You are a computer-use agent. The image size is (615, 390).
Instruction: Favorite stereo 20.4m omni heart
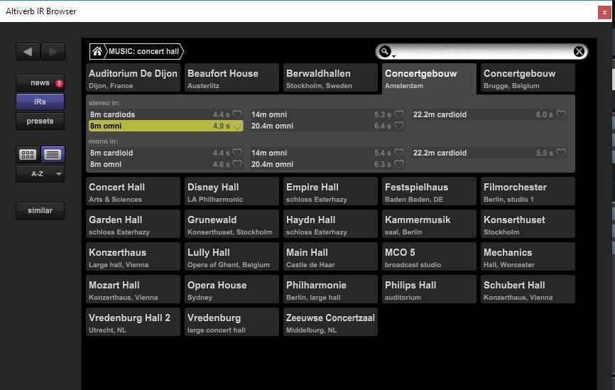coord(399,126)
